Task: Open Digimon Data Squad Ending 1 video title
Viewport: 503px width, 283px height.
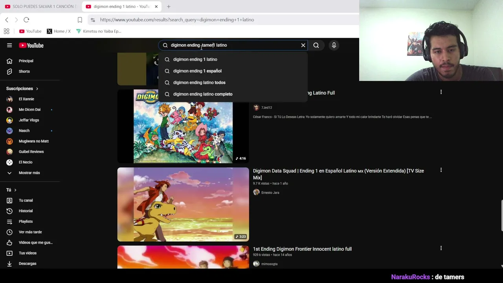Action: tap(338, 174)
